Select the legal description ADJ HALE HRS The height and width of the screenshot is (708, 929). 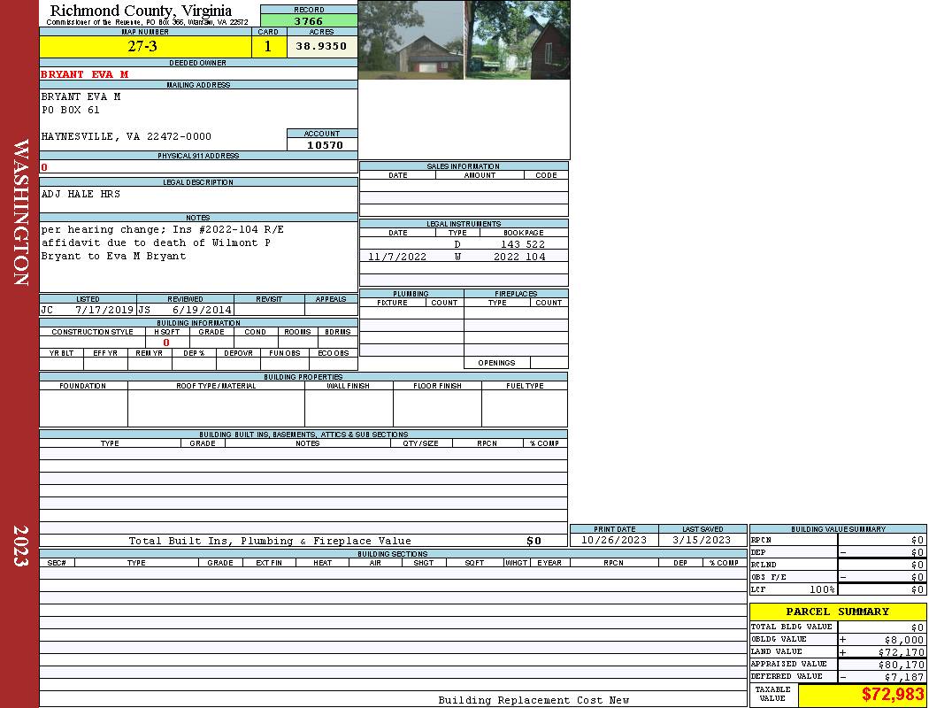click(81, 194)
